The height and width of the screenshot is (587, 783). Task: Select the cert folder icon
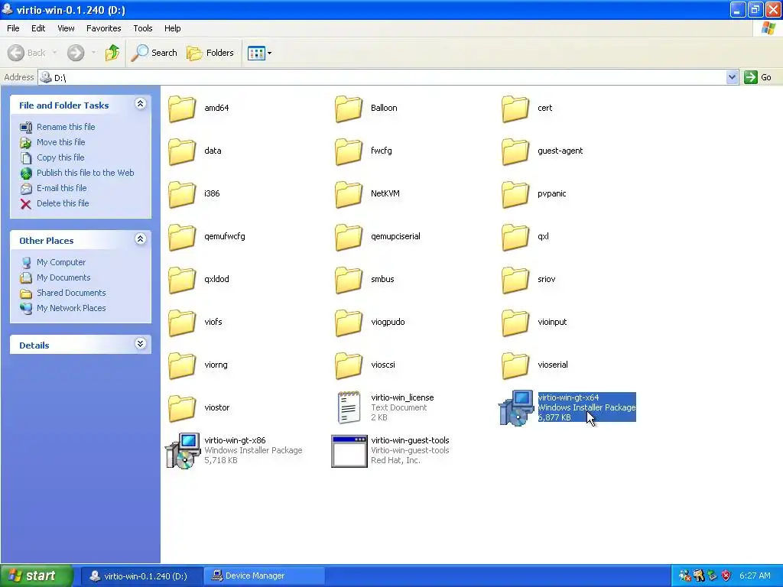[515, 109]
